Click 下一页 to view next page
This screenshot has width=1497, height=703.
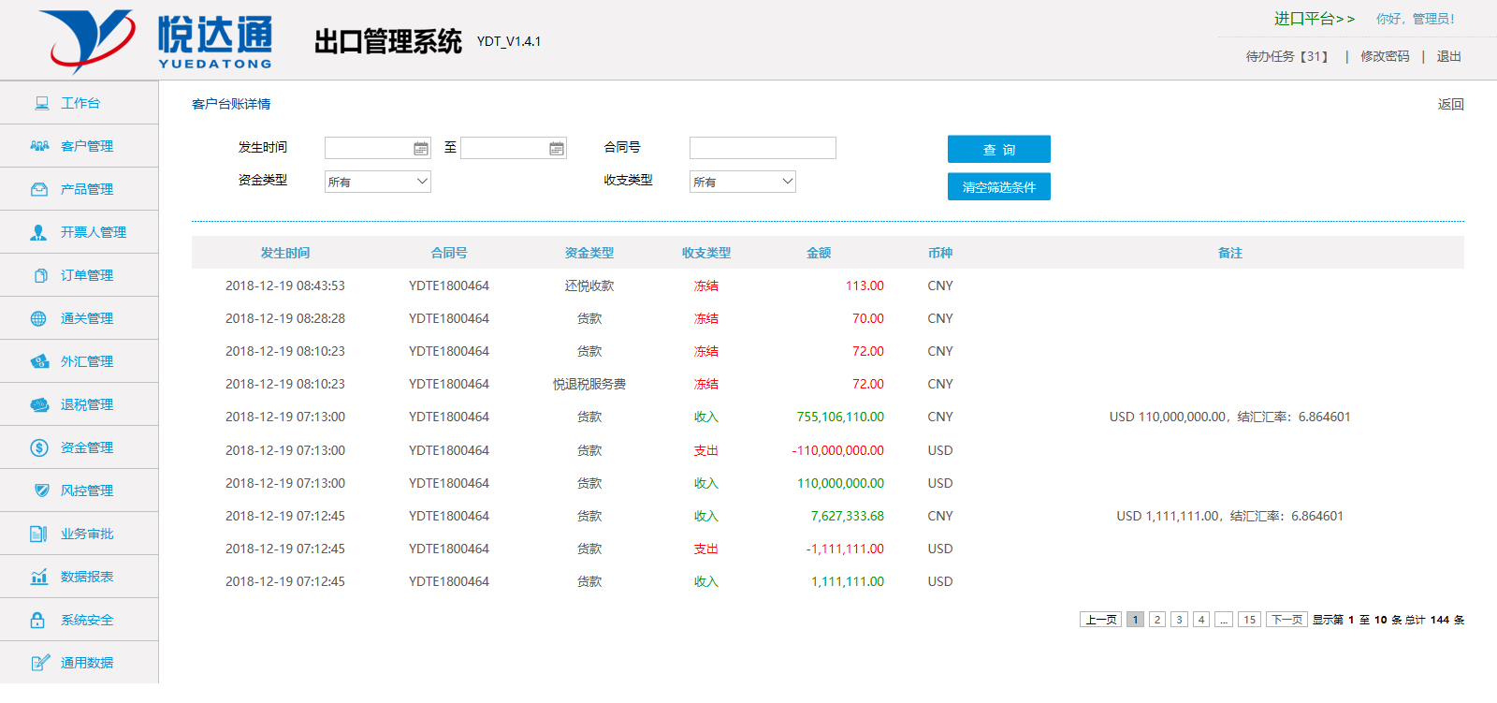coord(1286,620)
